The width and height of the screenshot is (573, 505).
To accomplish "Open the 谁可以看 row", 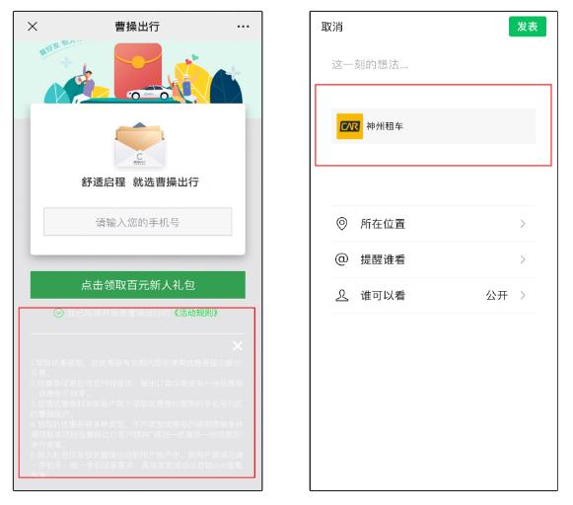I will coord(433,295).
